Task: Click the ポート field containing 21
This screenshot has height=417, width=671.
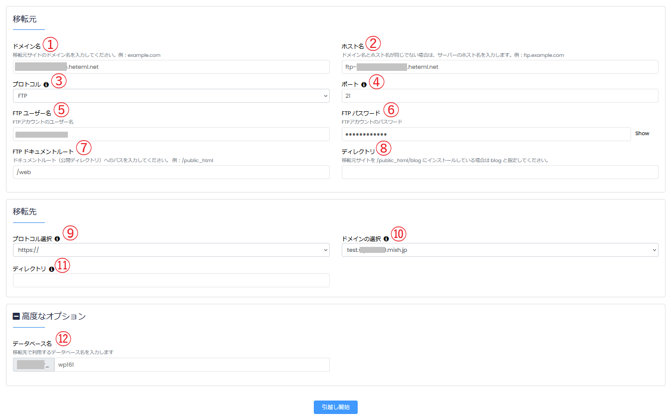Action: coord(499,96)
